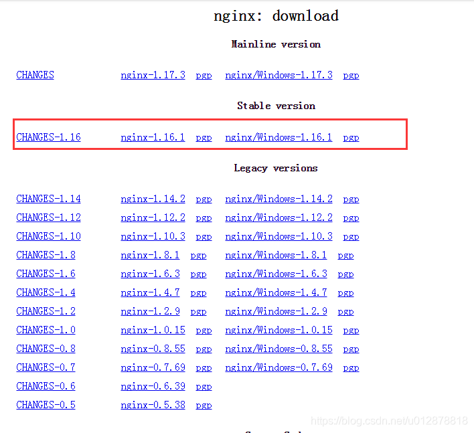Download nginx-1.2.9

click(x=150, y=311)
